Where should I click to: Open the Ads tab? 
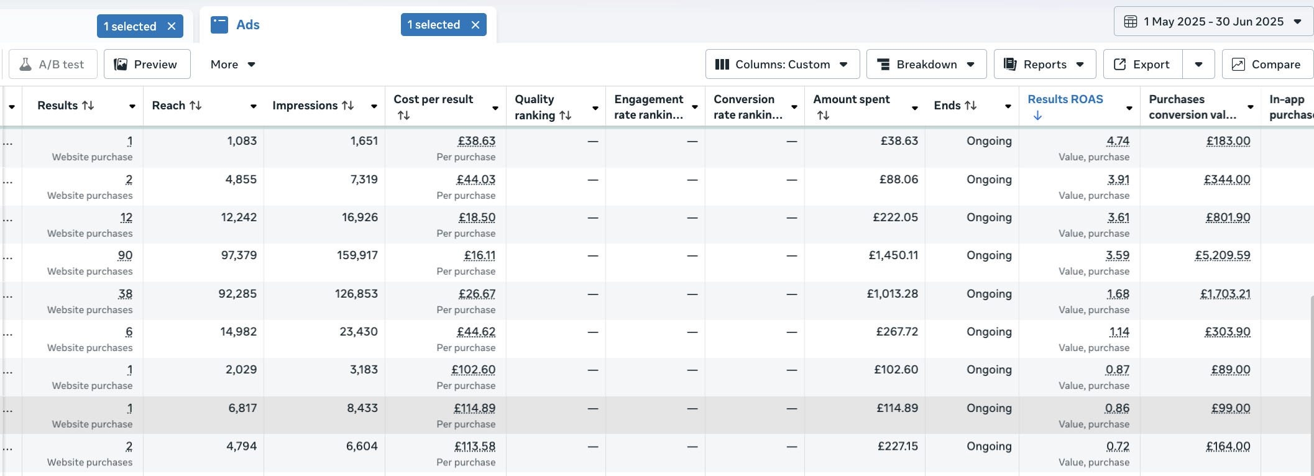247,25
